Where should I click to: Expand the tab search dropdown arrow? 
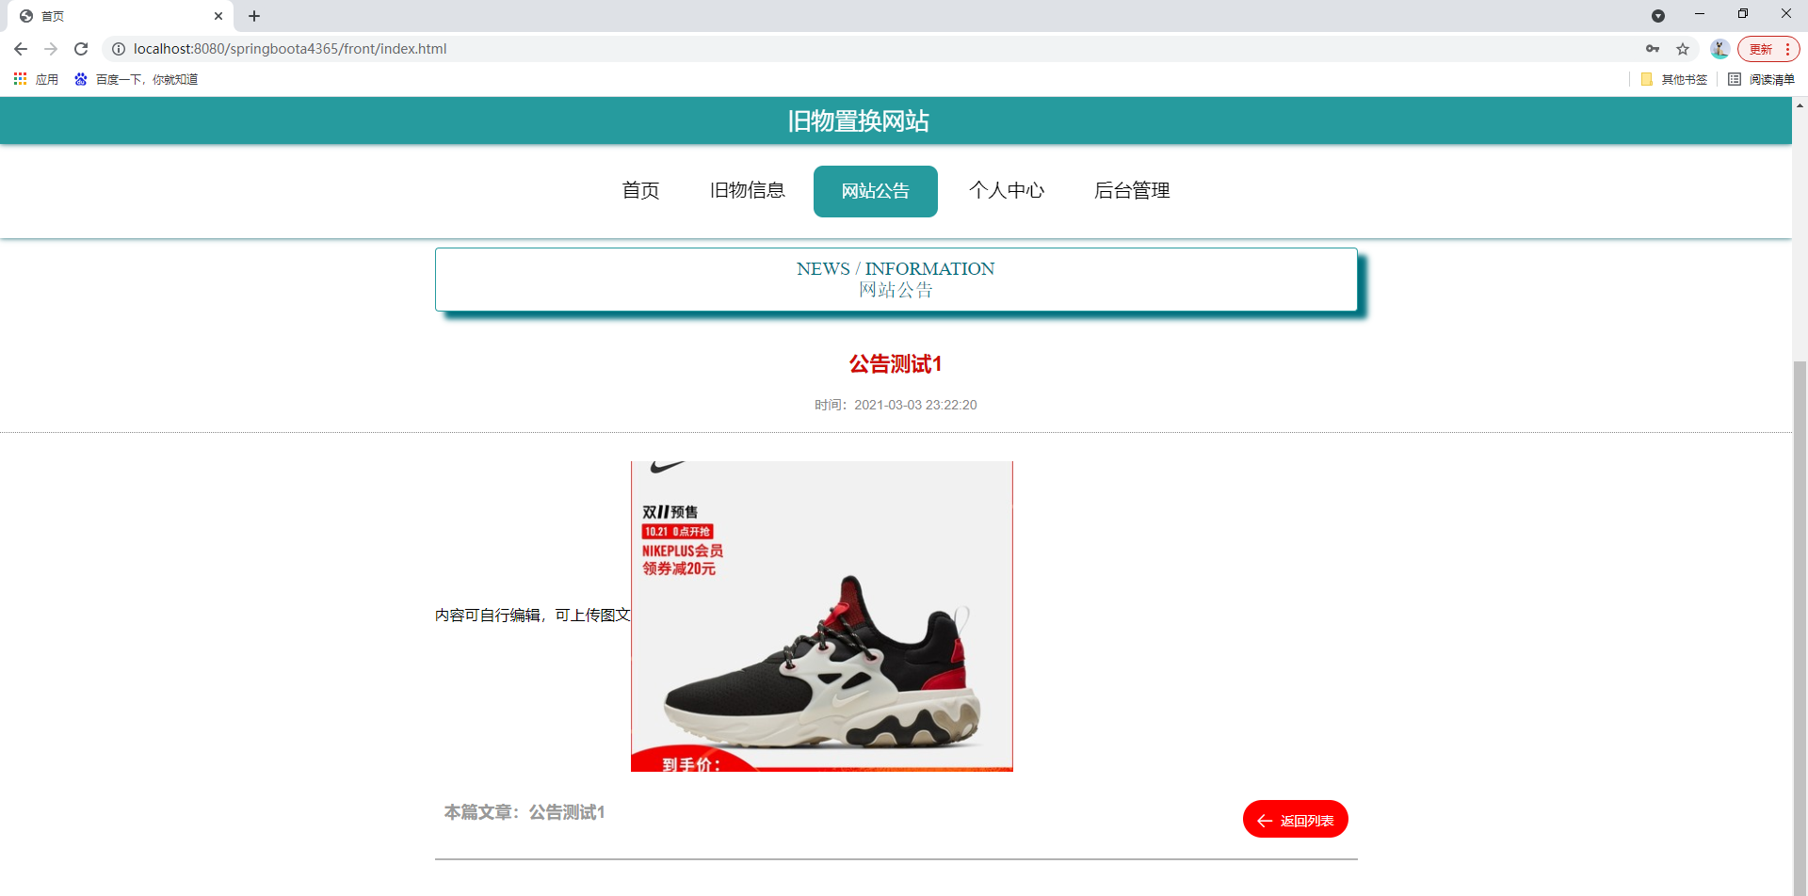(x=1658, y=16)
